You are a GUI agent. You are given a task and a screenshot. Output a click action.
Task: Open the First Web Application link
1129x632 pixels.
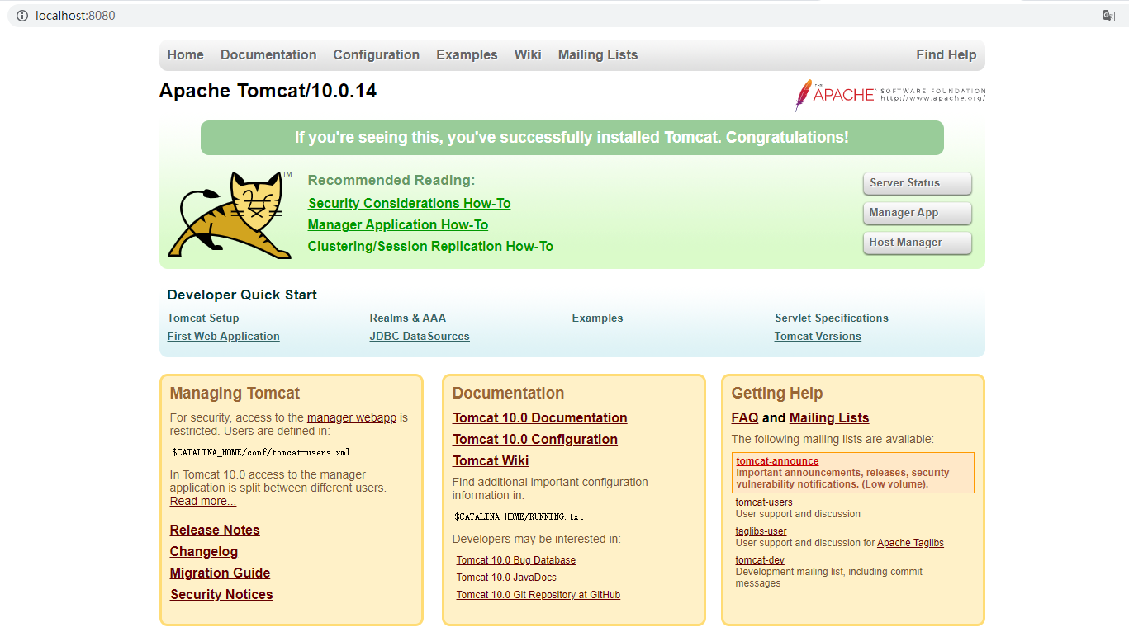click(224, 337)
